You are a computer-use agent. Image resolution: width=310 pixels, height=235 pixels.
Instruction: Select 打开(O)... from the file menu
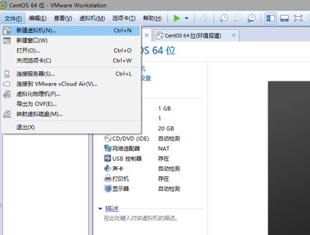(x=71, y=50)
